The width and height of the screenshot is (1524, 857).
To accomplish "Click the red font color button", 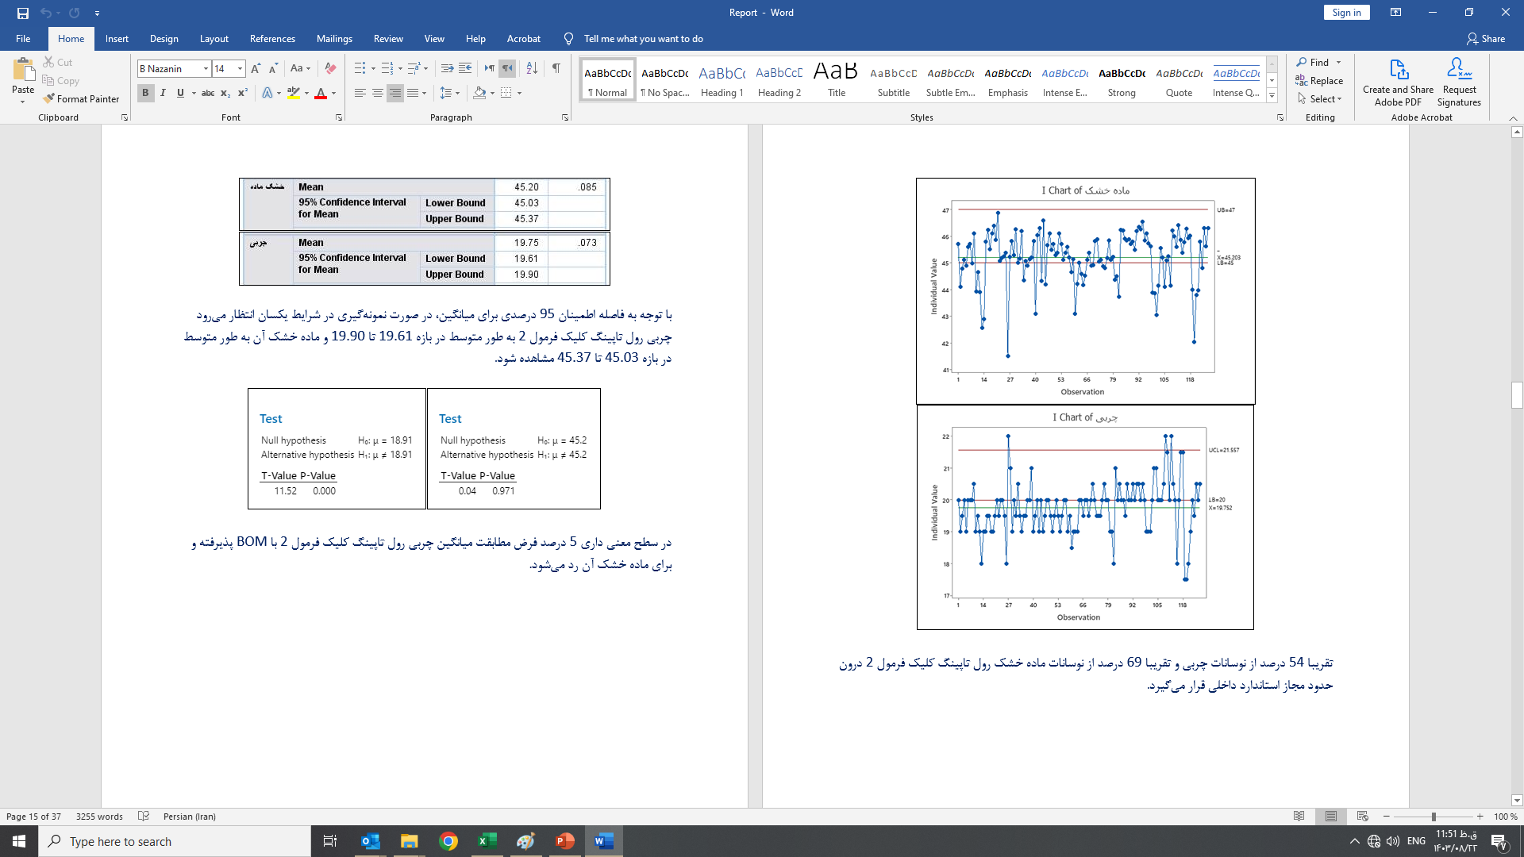I will [321, 94].
